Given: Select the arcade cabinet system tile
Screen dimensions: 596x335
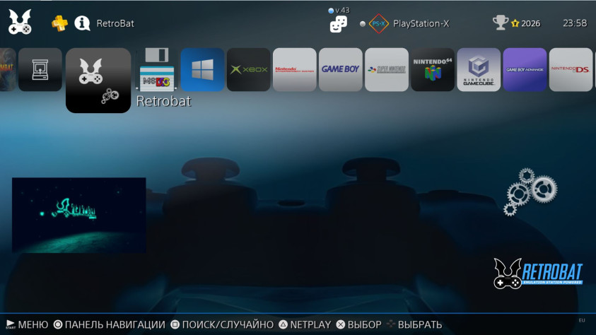Looking at the screenshot, I should [x=40, y=69].
